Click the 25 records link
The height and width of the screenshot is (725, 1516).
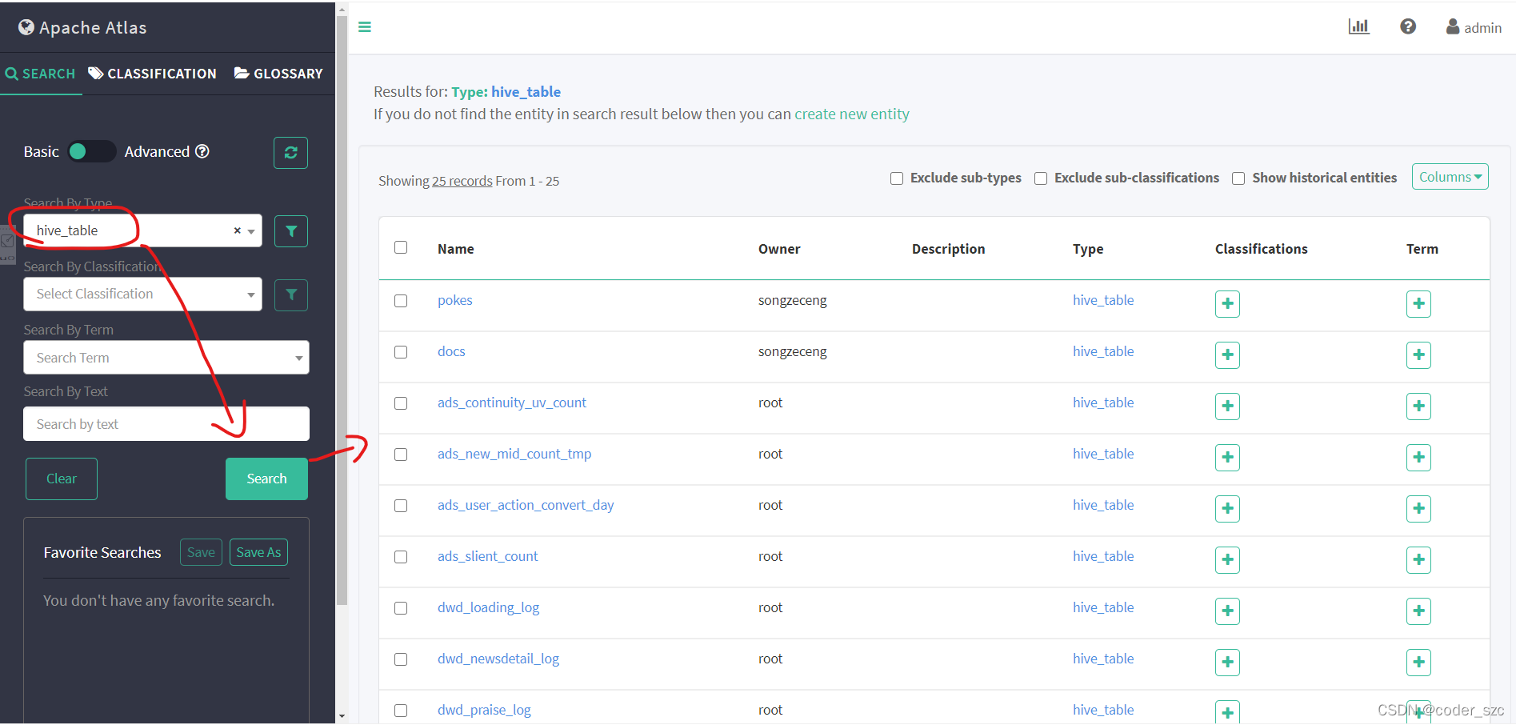[x=462, y=181]
